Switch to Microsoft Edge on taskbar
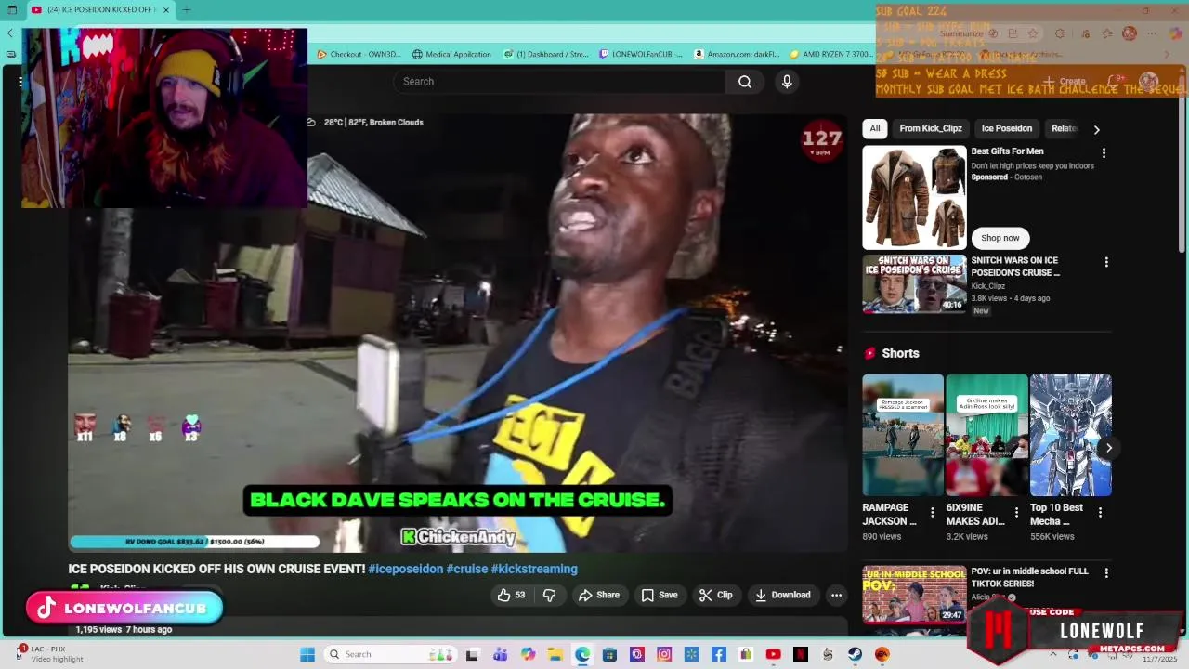The width and height of the screenshot is (1189, 669). 582,654
